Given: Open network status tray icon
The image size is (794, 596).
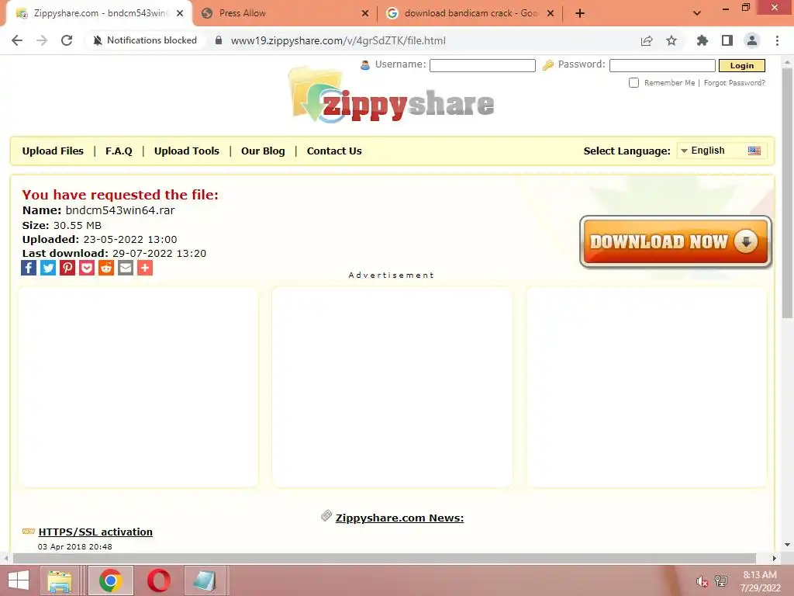Looking at the screenshot, I should (x=721, y=580).
